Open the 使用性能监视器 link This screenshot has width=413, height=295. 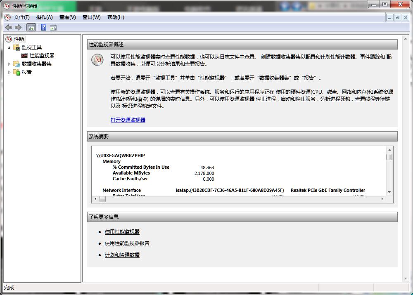pyautogui.click(x=122, y=232)
